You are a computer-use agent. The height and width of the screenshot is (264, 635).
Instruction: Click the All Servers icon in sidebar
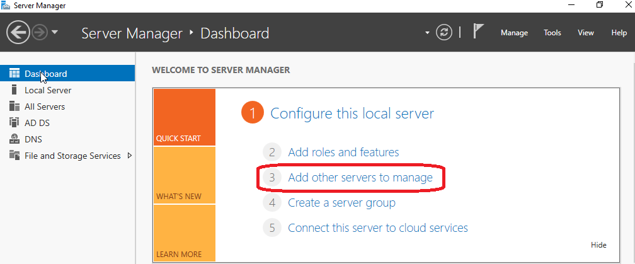(x=14, y=106)
